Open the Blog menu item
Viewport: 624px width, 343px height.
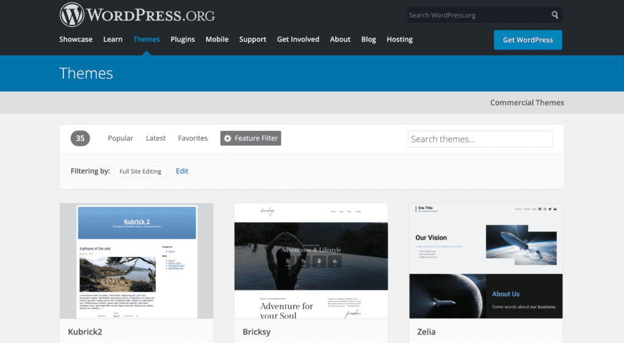[x=369, y=40]
